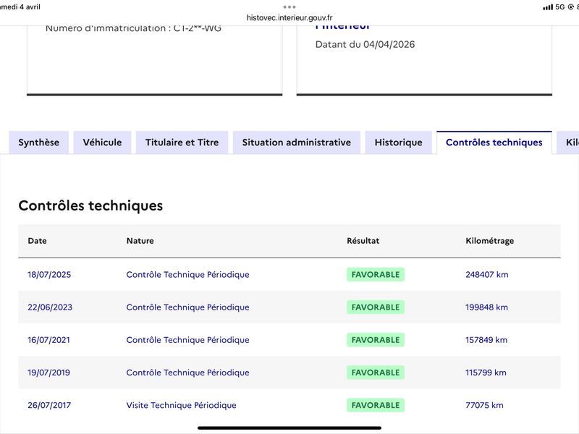Tap FAVORABLE badge on the 22/06/2023 row

coord(375,307)
